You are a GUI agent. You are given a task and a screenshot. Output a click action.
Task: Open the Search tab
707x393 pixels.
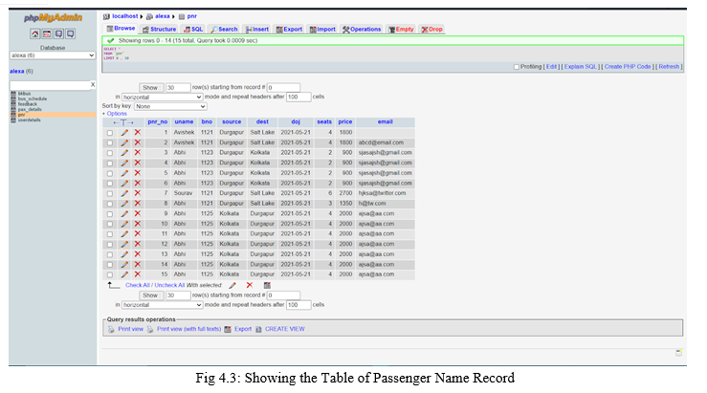pyautogui.click(x=224, y=30)
